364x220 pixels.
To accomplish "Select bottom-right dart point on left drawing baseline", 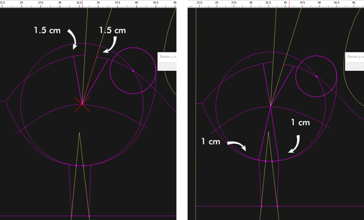I will point(89,216).
